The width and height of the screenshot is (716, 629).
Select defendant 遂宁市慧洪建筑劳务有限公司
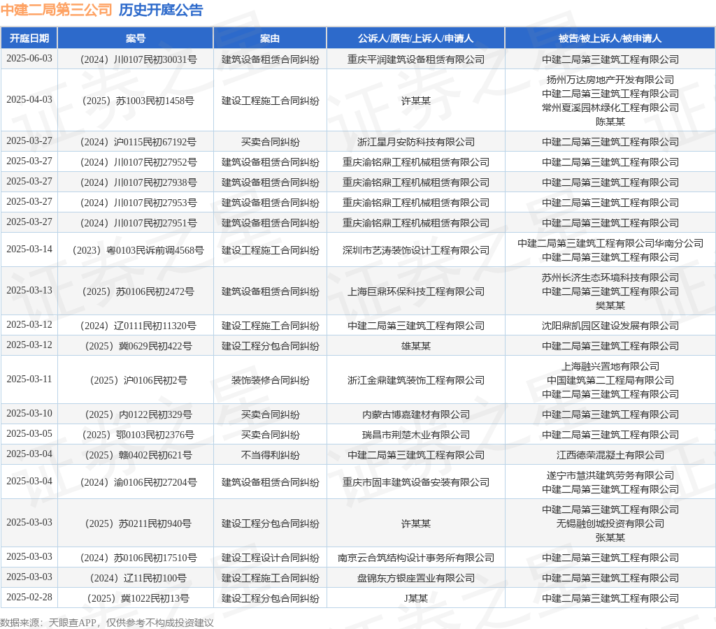coord(610,475)
